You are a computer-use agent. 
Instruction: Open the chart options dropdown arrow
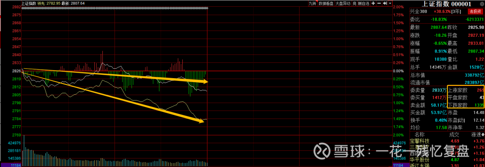(390, 4)
